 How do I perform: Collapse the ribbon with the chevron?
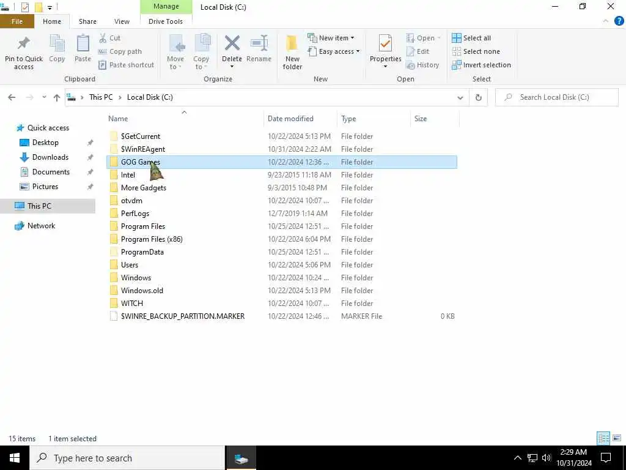[606, 21]
